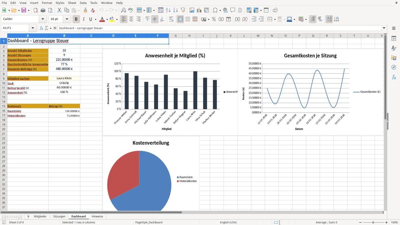The image size is (400, 225).
Task: Clear direct formatting
Action: click(92, 10)
